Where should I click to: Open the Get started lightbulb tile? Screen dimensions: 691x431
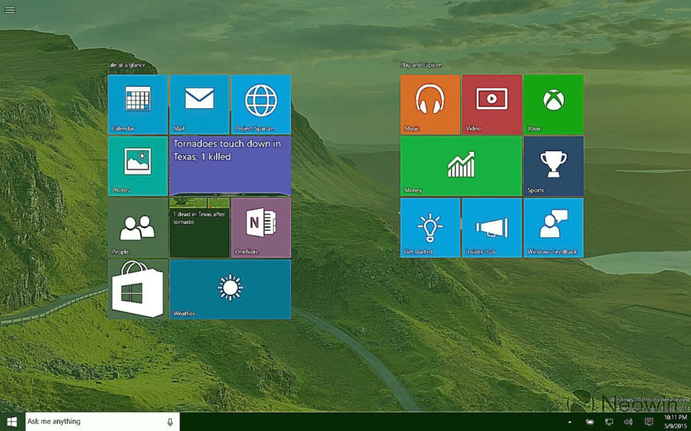pyautogui.click(x=430, y=228)
